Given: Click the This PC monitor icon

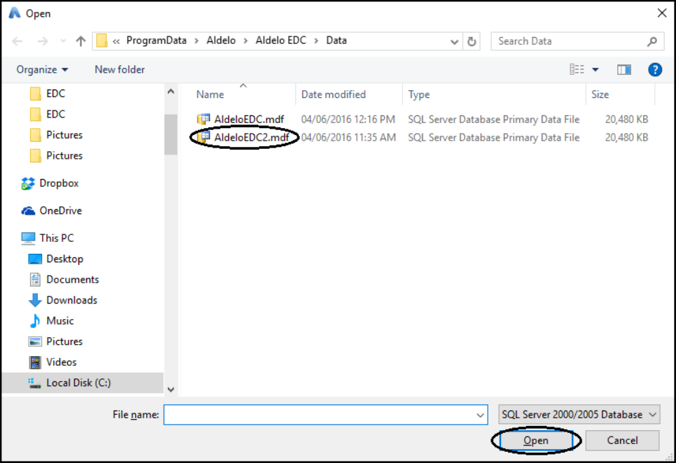Looking at the screenshot, I should (29, 238).
